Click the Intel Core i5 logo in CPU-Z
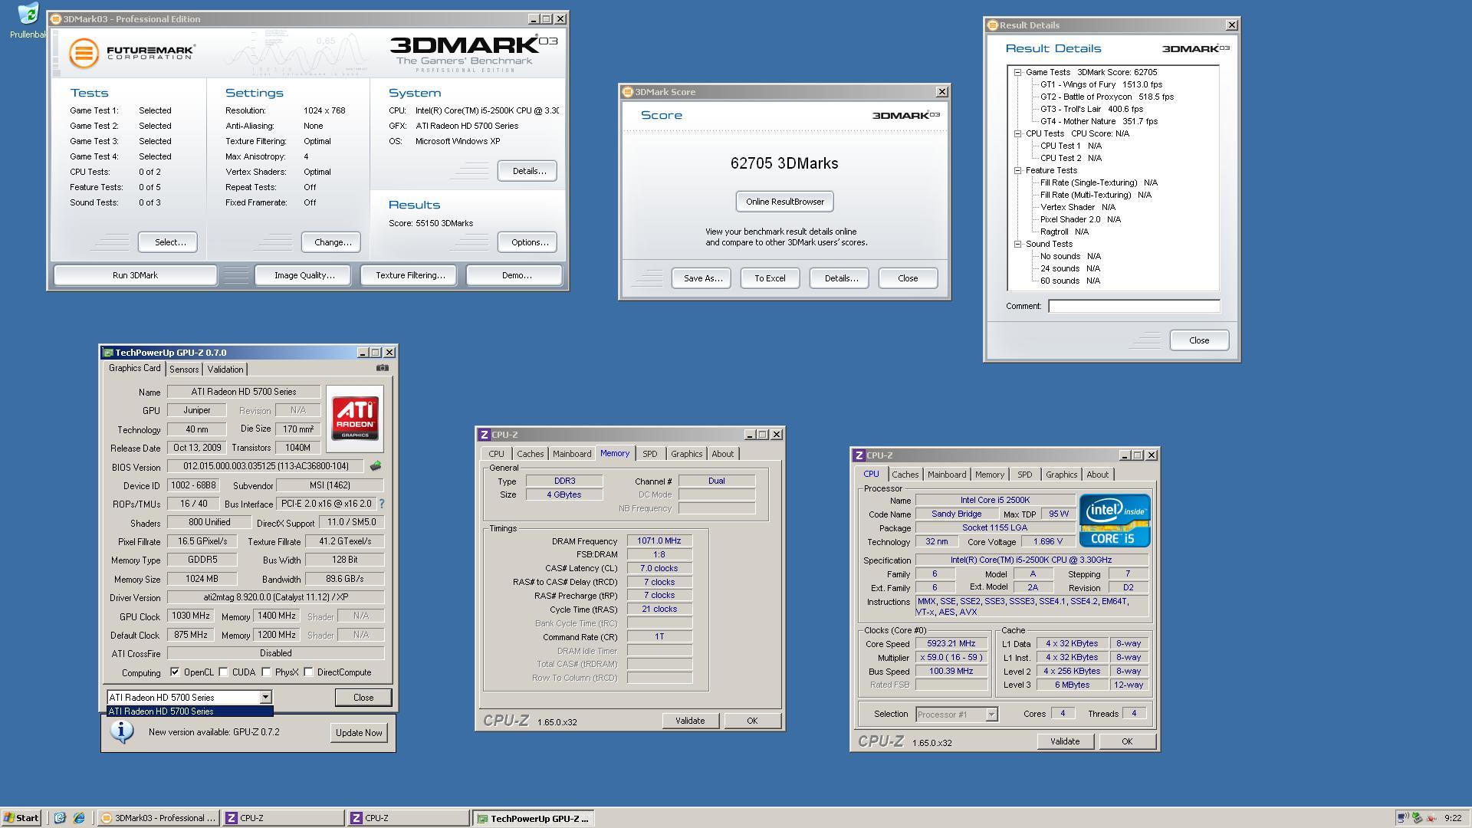This screenshot has width=1472, height=828. [x=1115, y=520]
